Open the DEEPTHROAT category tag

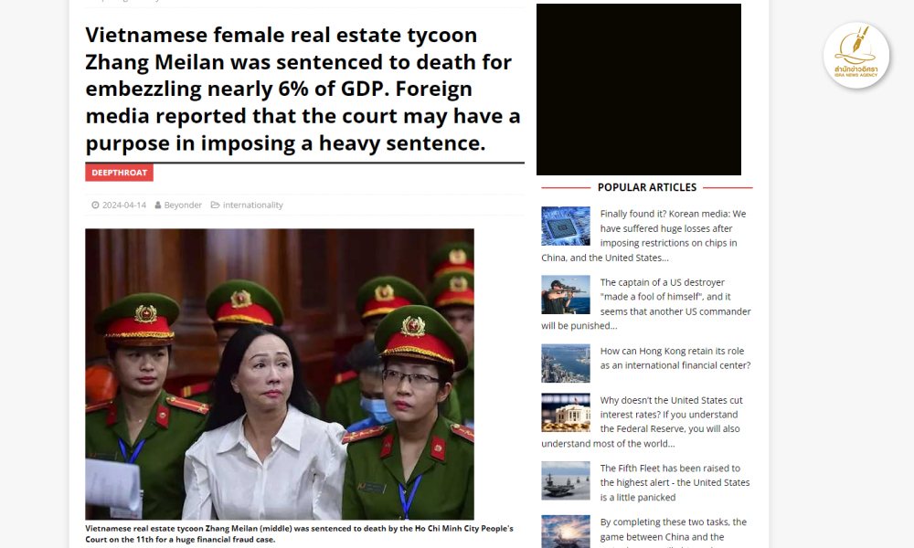120,173
